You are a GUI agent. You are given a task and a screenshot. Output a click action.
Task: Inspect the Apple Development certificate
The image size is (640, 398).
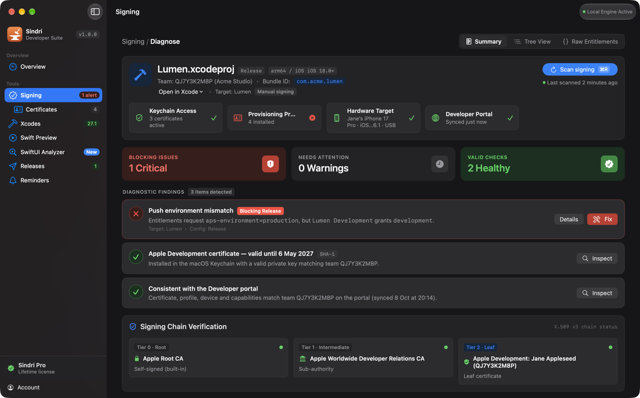(x=597, y=259)
